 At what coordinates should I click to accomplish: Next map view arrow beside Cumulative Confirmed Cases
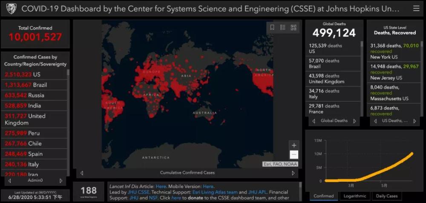point(293,173)
